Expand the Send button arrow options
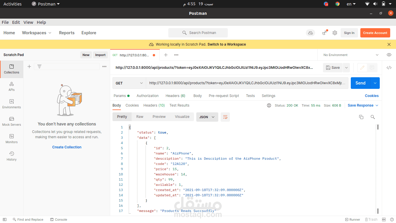The image size is (396, 223). pyautogui.click(x=375, y=83)
